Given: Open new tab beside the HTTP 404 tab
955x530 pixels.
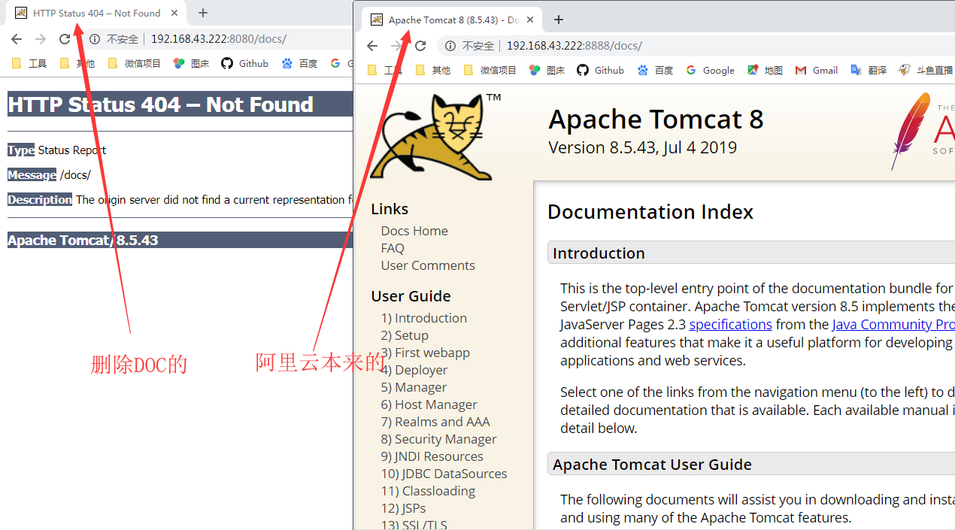Looking at the screenshot, I should click(x=203, y=13).
